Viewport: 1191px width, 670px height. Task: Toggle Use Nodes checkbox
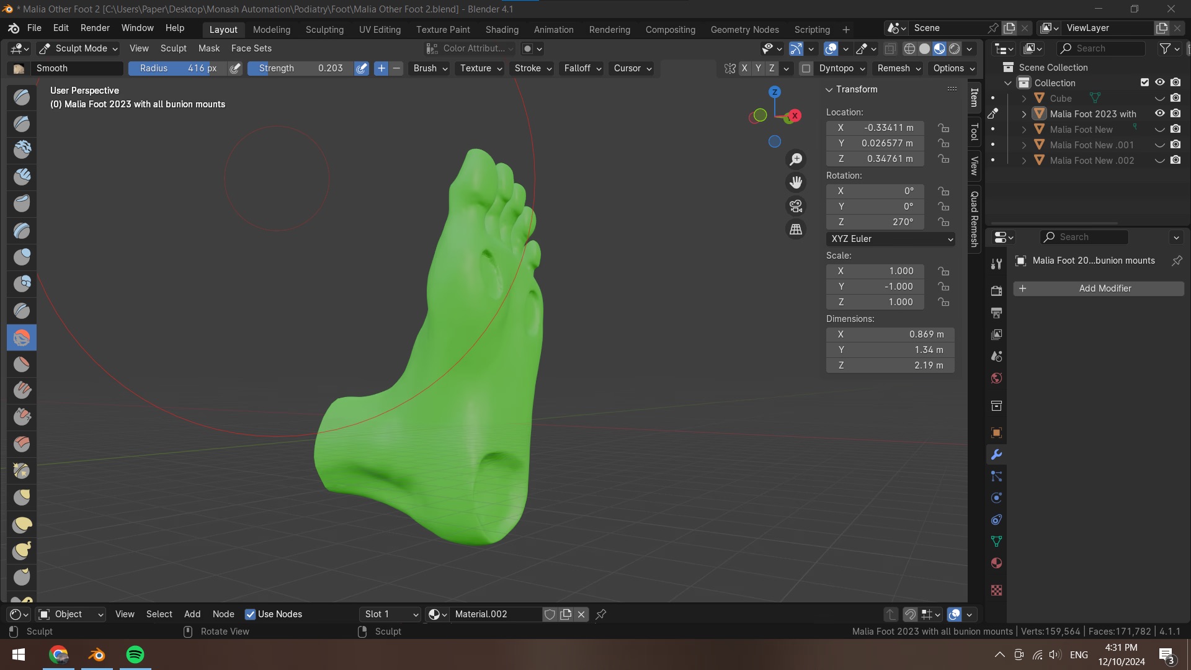(250, 614)
